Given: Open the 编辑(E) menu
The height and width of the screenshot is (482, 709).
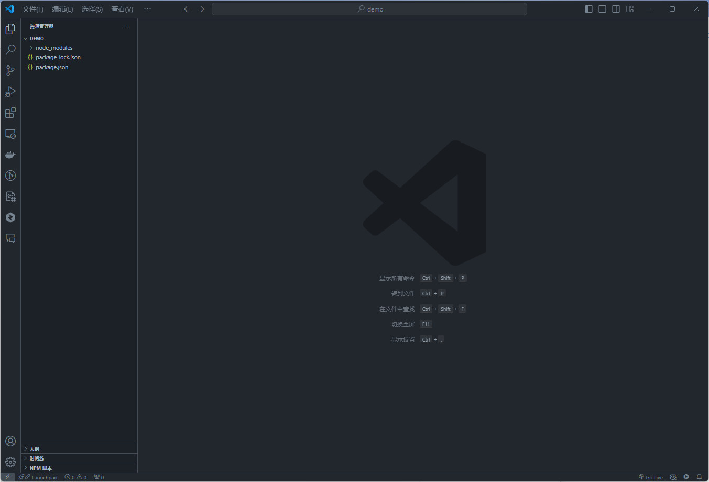Looking at the screenshot, I should (62, 9).
